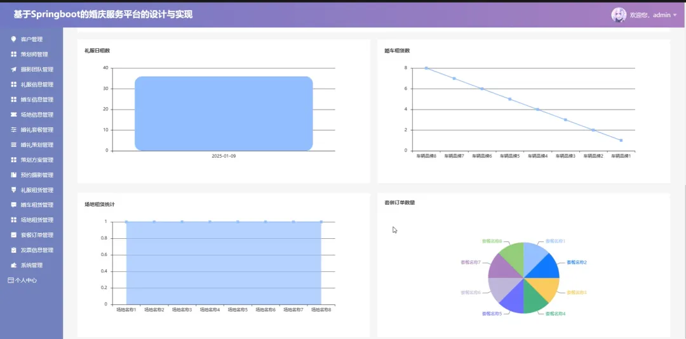Click the icon beside 礼服租赁管理
The image size is (686, 339).
coord(13,190)
